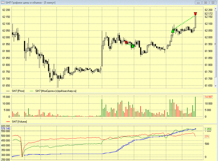Screen dimensions: 218x161
Task: Click scrollbar down arrow on price chart
Action: point(216,86)
